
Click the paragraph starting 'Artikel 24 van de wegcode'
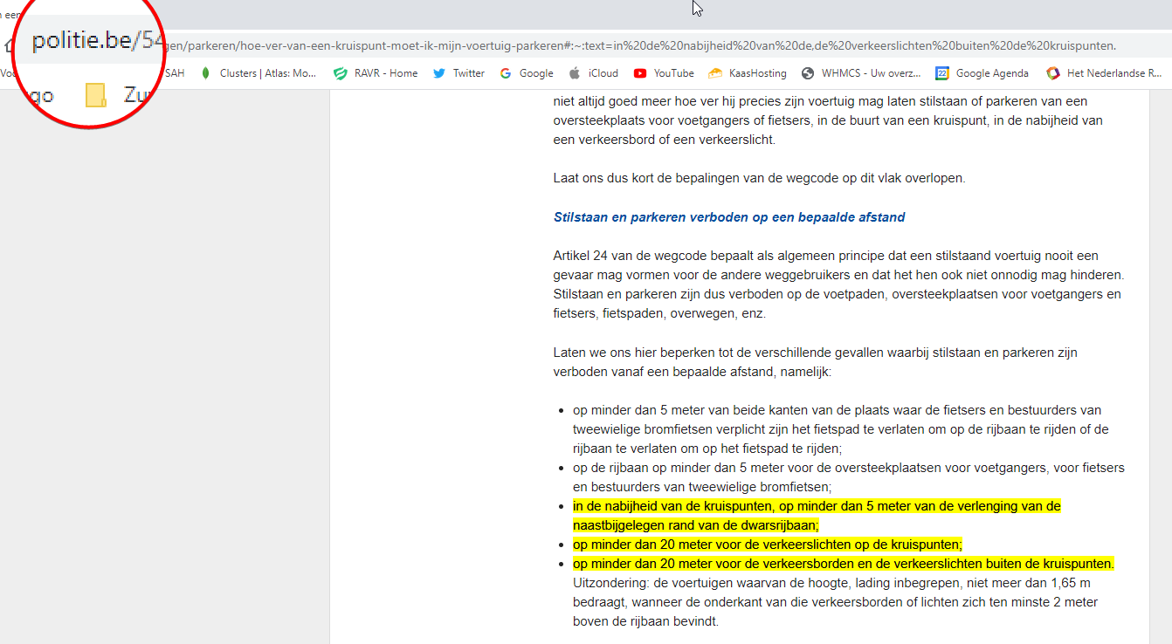(x=838, y=284)
